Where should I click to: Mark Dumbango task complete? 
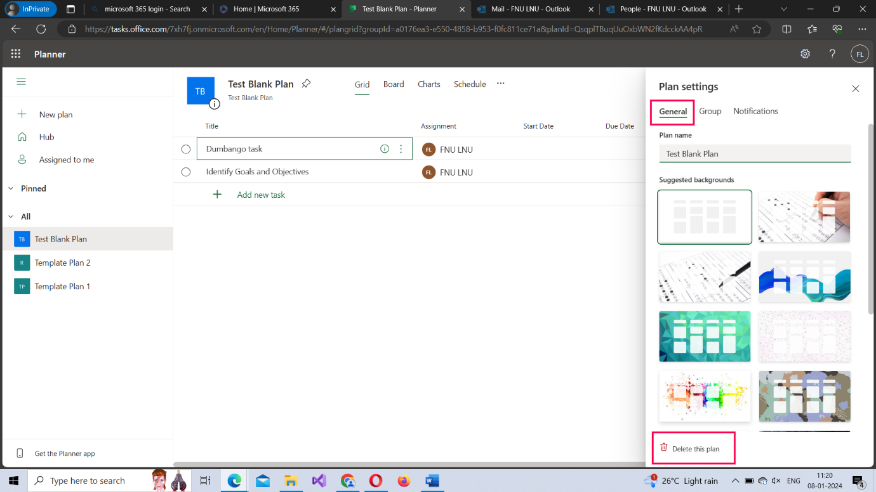click(x=186, y=150)
